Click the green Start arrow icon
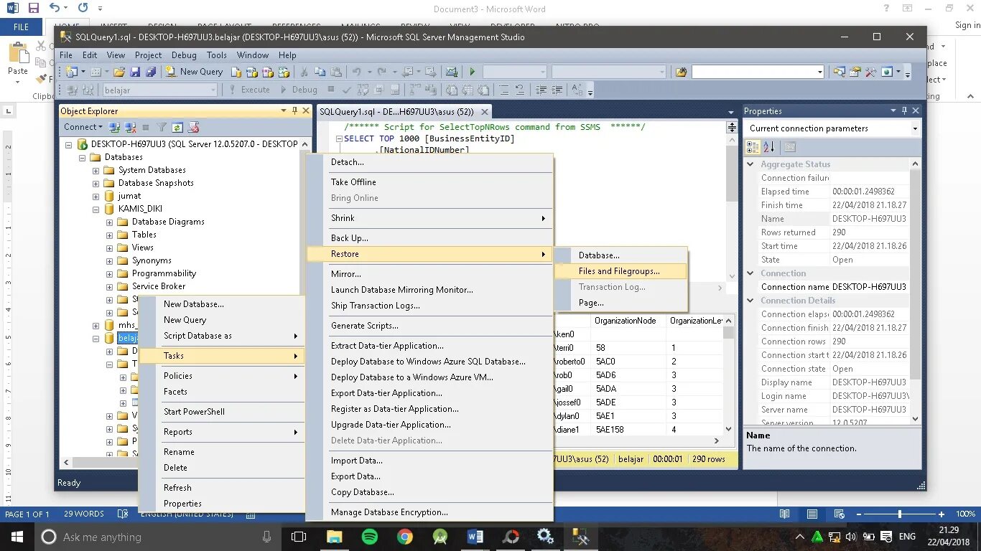The height and width of the screenshot is (551, 981). [x=472, y=72]
